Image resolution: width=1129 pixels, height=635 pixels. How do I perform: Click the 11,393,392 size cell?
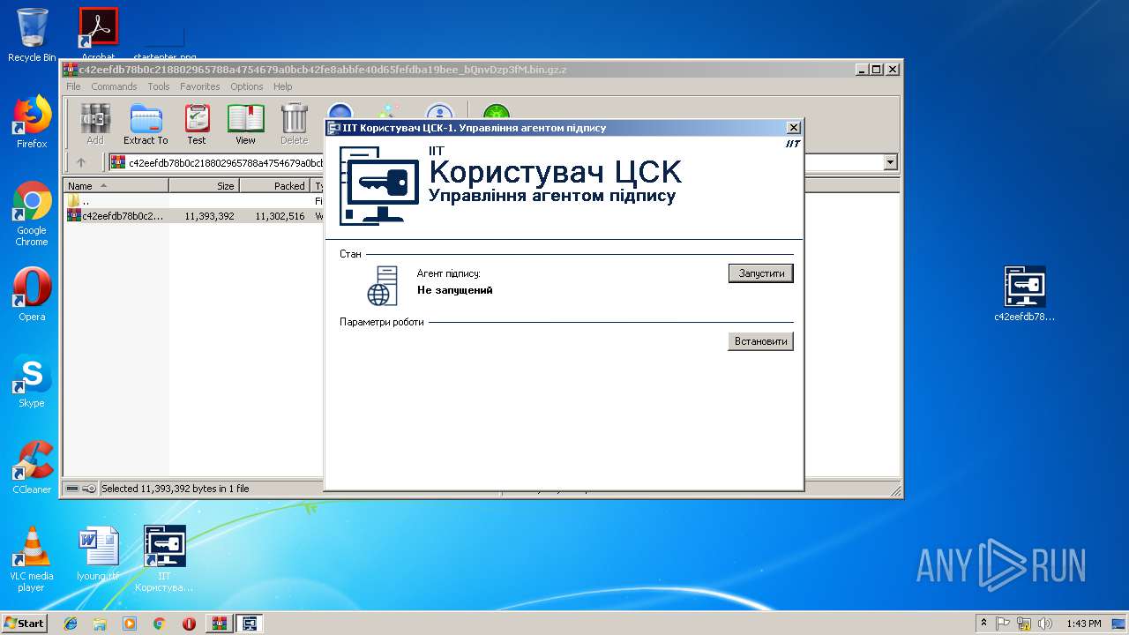click(209, 216)
